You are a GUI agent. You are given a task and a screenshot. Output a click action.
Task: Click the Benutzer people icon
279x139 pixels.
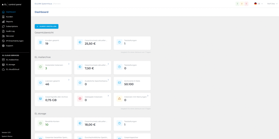pos(3,36)
